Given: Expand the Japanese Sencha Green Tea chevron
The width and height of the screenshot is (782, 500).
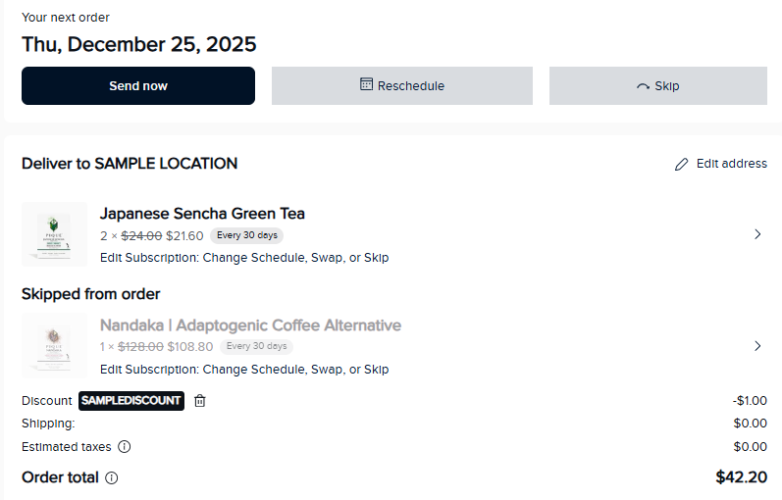Looking at the screenshot, I should (757, 234).
